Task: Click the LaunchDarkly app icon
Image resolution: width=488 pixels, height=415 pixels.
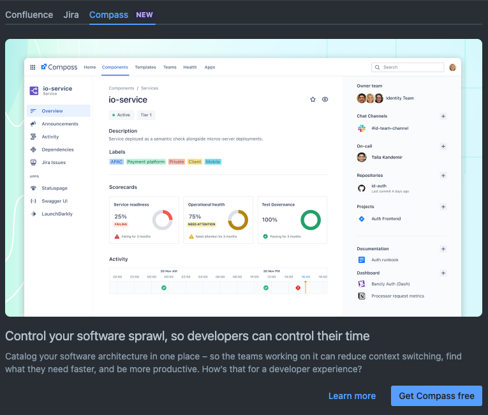Action: tap(33, 214)
